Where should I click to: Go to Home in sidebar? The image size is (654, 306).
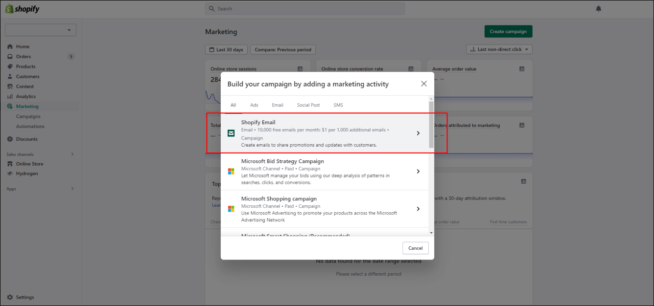pos(23,47)
